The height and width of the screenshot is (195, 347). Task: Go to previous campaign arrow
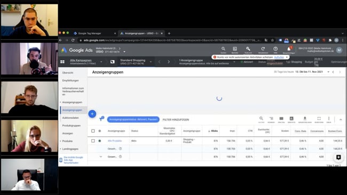pos(159,62)
